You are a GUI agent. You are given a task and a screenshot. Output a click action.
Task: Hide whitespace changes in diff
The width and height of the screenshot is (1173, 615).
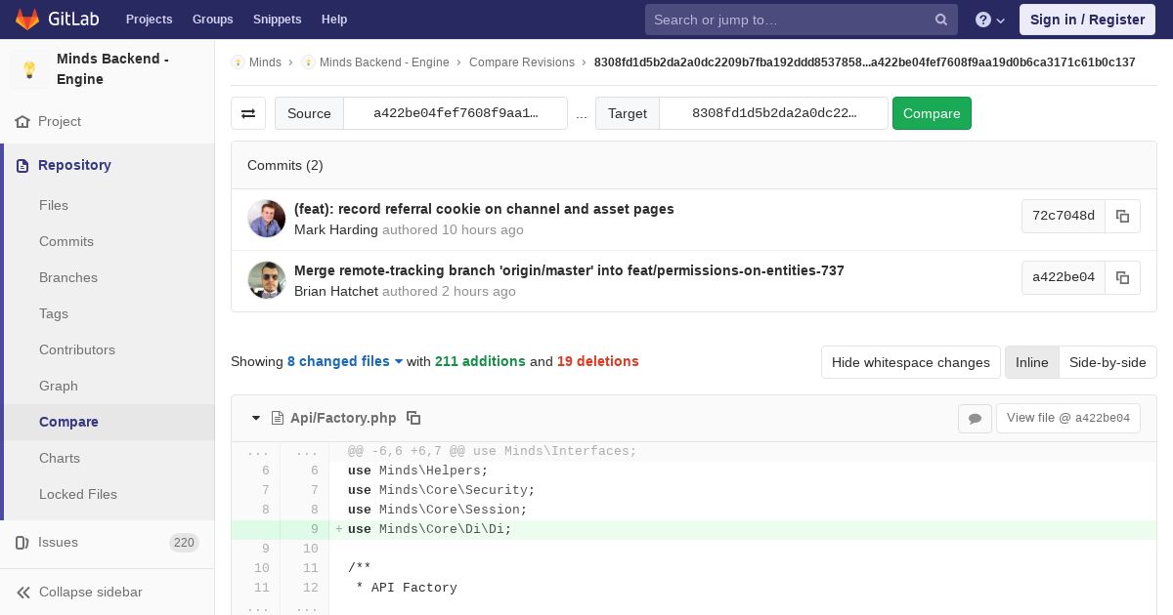coord(910,362)
